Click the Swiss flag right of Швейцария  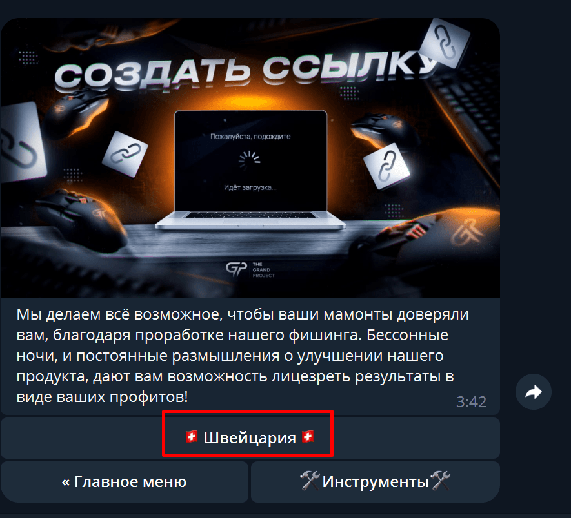tap(308, 437)
